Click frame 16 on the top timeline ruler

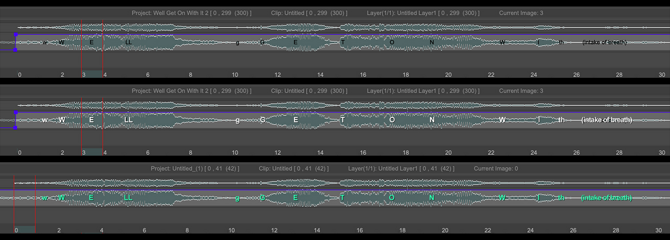pyautogui.click(x=363, y=75)
